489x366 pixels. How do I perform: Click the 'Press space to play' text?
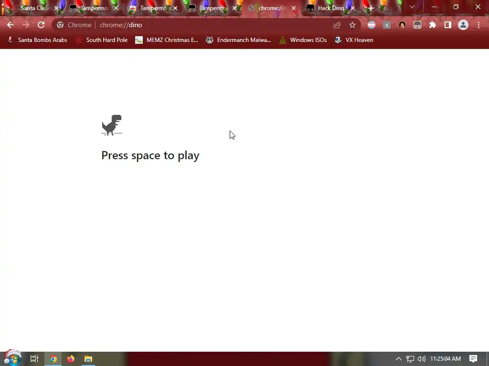coord(150,155)
